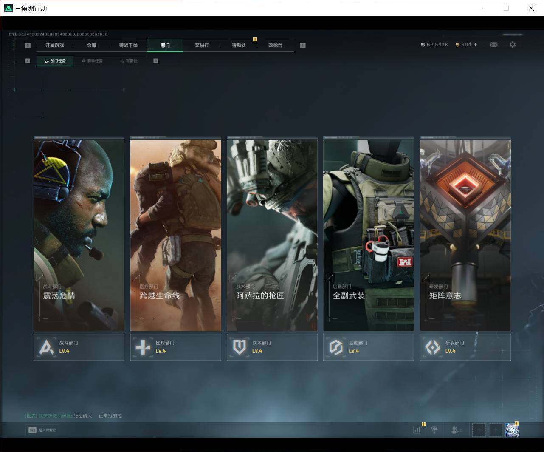Go to the 开始游戏 tab
Screen dimensions: 544x452
(55, 45)
